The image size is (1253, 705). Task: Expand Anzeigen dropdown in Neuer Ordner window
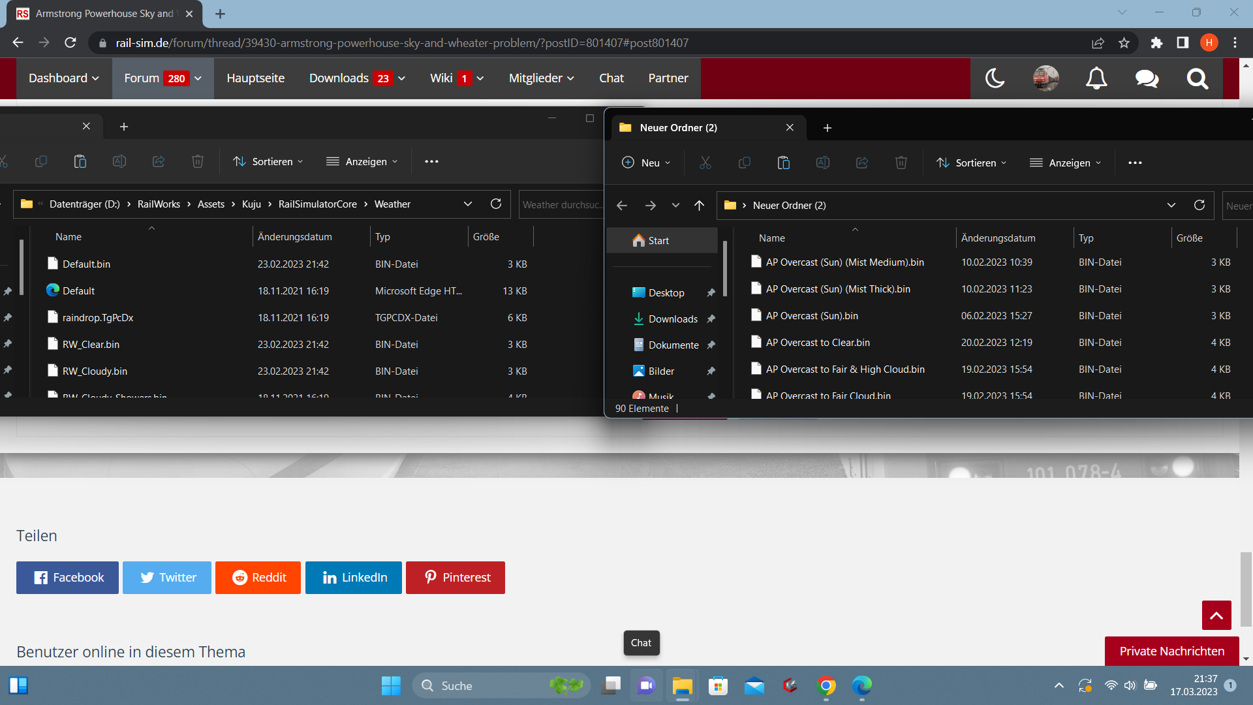1065,163
